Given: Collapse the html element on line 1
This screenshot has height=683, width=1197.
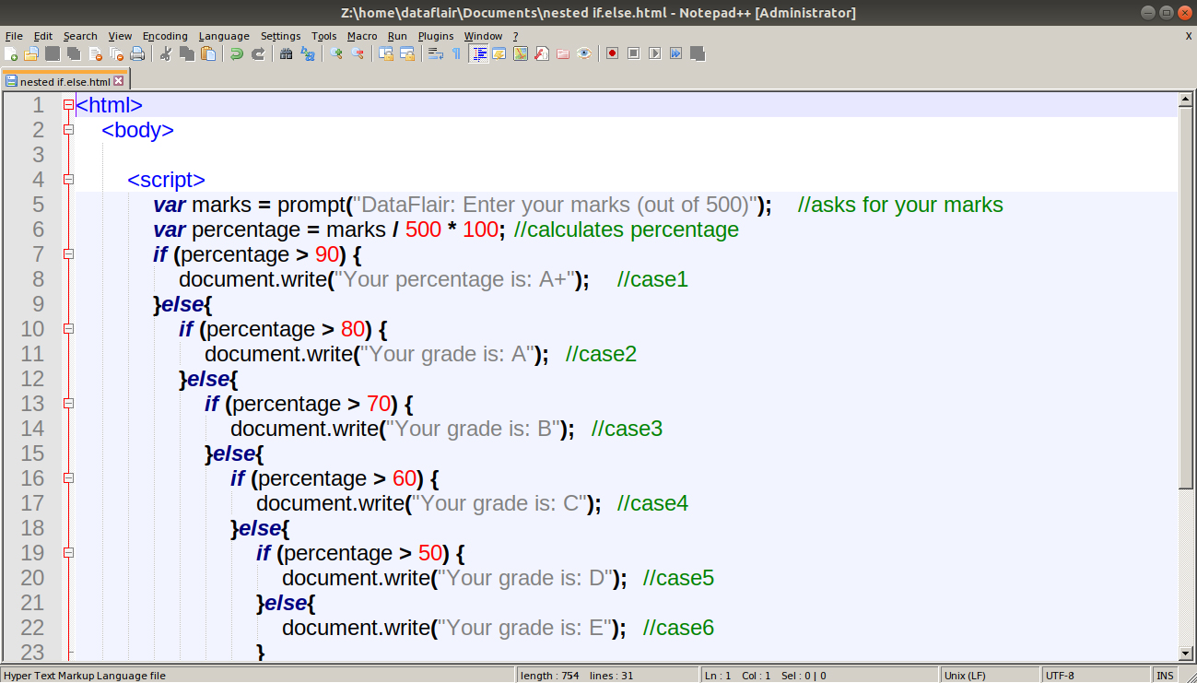Looking at the screenshot, I should click(x=68, y=104).
